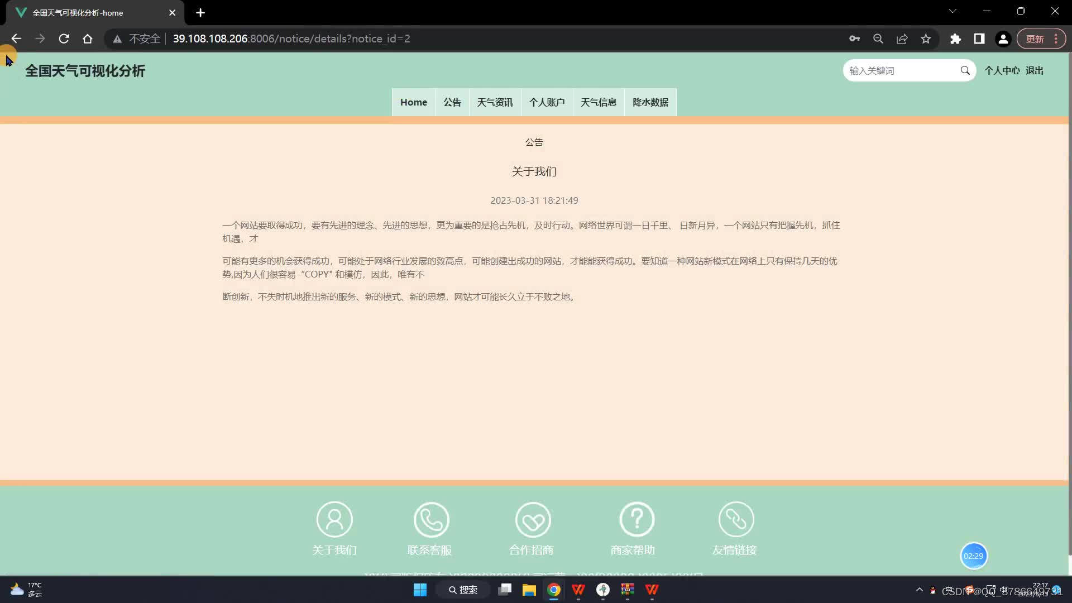The image size is (1072, 603).
Task: Click the 全国天气可视化分析 site title
Action: (85, 71)
